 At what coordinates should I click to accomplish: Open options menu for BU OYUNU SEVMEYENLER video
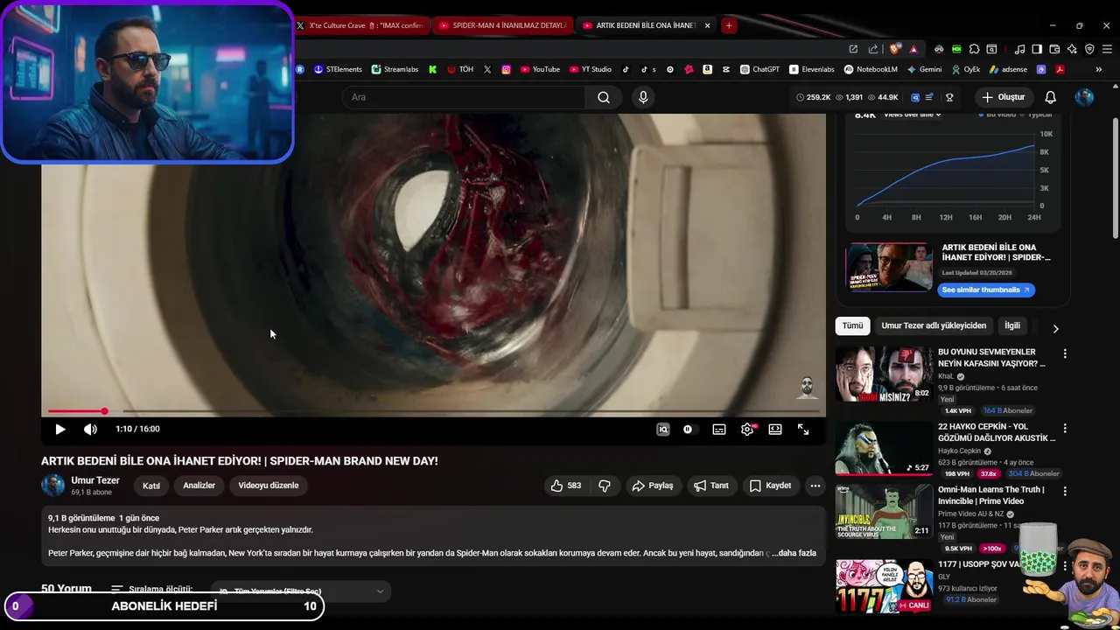pos(1065,353)
